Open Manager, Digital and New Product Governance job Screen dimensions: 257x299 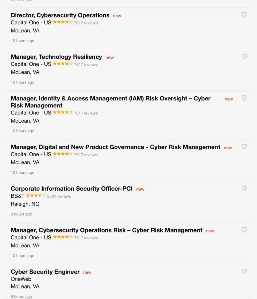tap(116, 147)
